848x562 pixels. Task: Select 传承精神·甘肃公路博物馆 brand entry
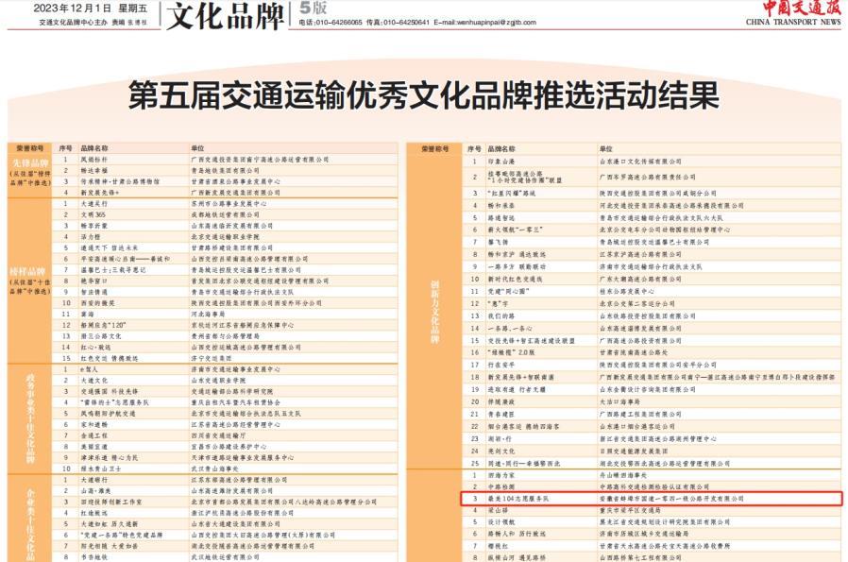tap(120, 181)
